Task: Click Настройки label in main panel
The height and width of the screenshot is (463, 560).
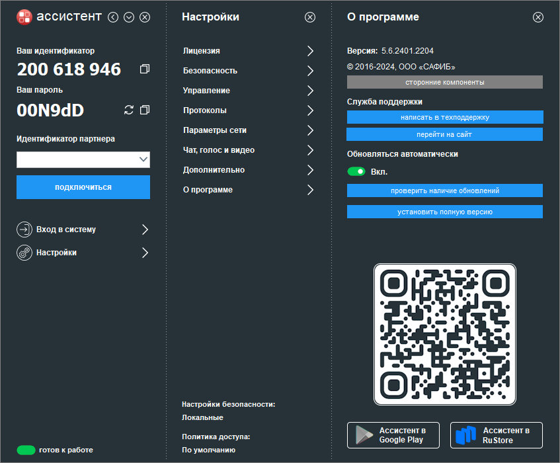Action: (56, 253)
